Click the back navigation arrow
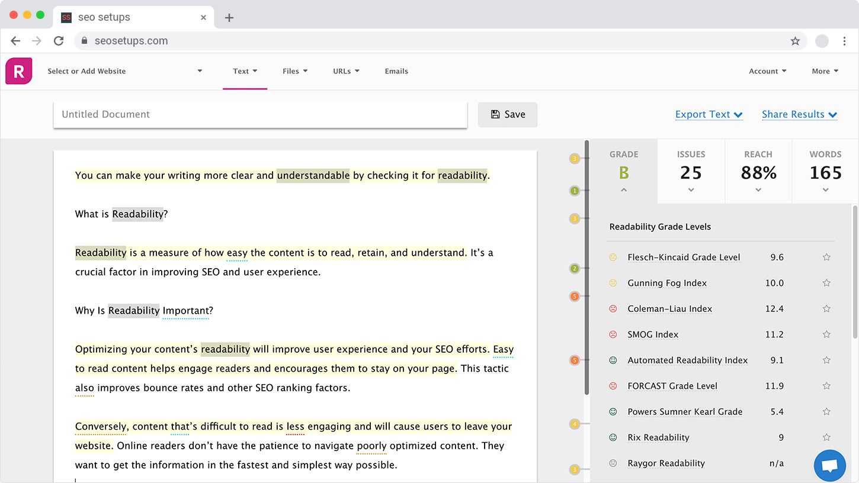 click(15, 41)
